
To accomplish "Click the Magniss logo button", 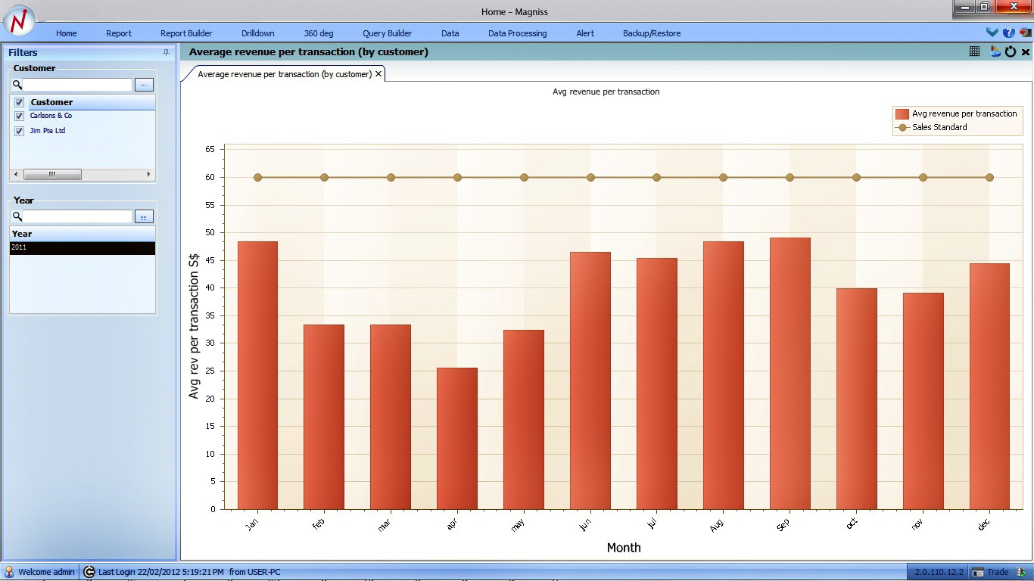I will 19,20.
